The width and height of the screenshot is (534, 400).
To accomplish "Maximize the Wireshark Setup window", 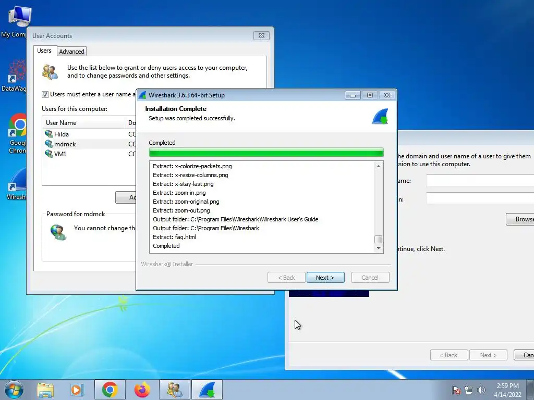I will tap(370, 95).
